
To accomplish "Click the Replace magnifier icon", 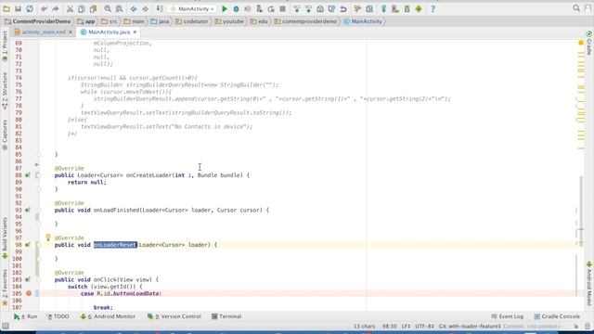I will click(x=119, y=8).
